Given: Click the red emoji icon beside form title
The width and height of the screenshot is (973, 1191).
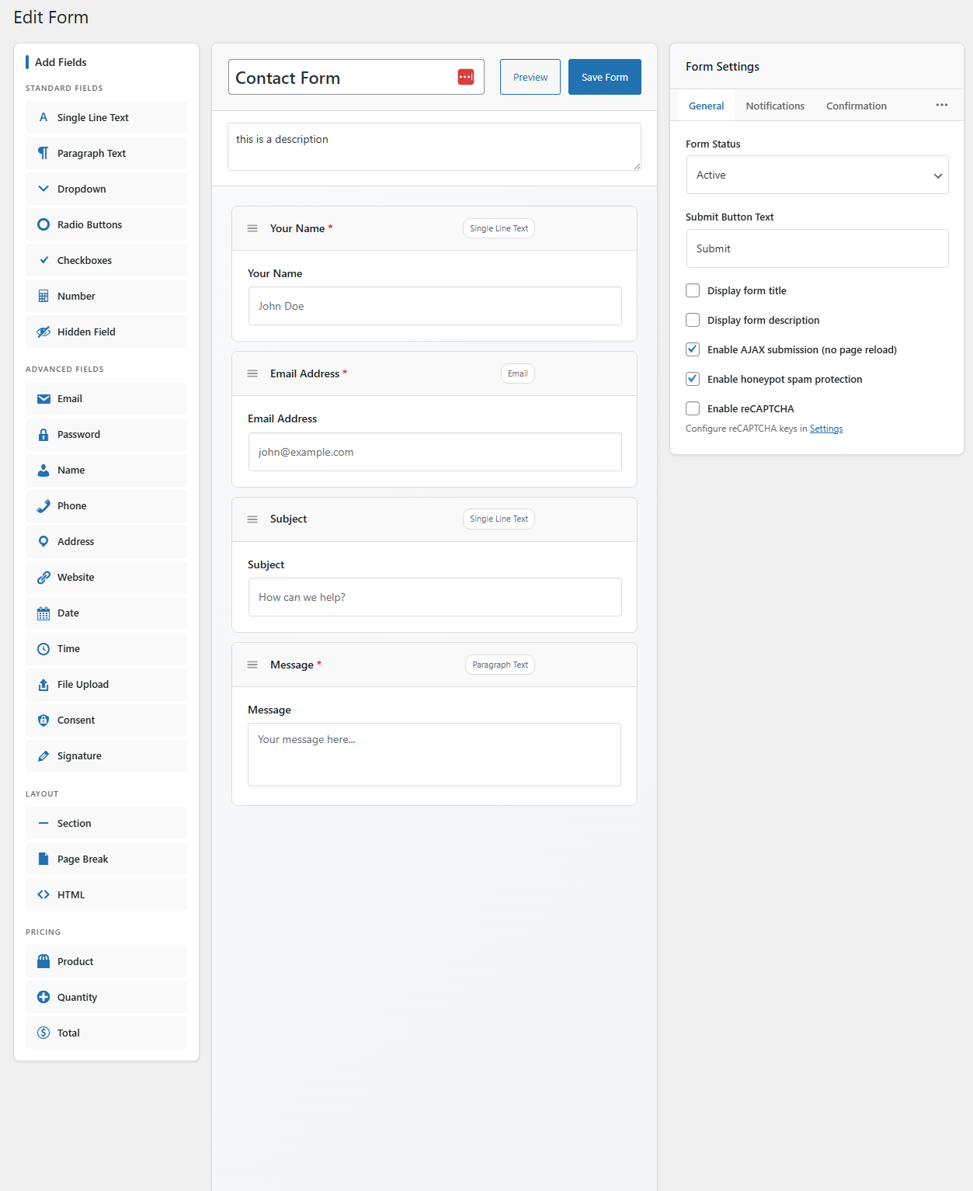Looking at the screenshot, I should click(x=465, y=77).
